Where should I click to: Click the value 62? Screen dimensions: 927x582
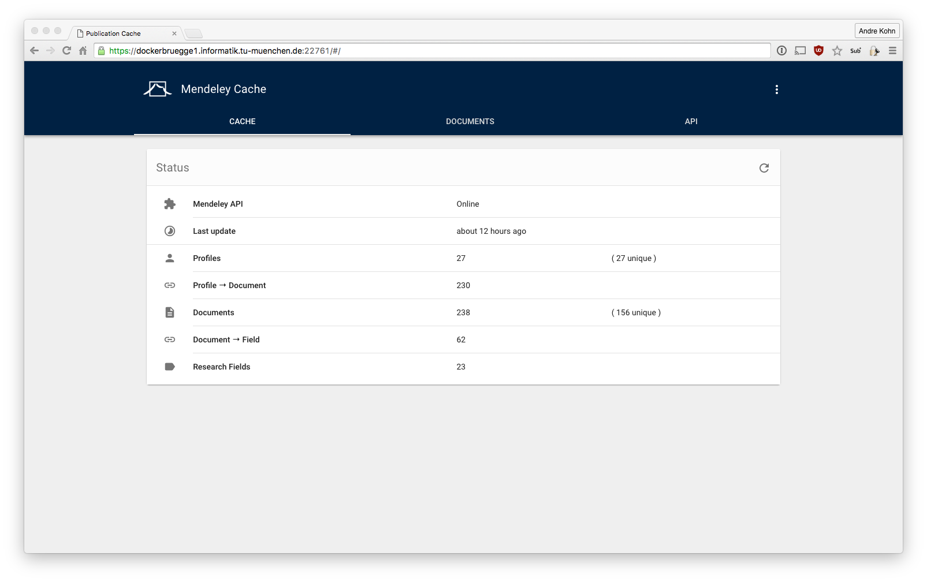(461, 339)
